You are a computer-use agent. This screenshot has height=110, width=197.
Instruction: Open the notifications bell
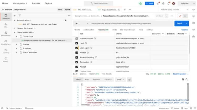[169, 3]
